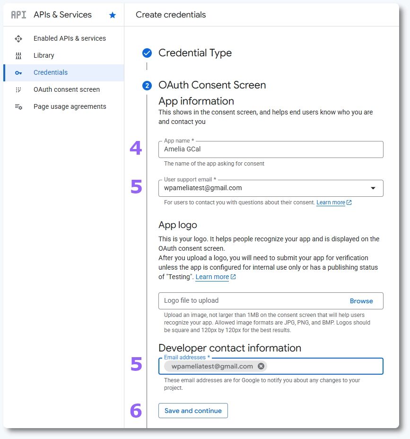Click the API logo icon
Image resolution: width=410 pixels, height=439 pixels.
pos(18,15)
